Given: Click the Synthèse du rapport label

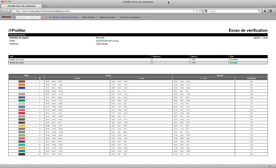Looking at the screenshot, I should (x=19, y=38).
